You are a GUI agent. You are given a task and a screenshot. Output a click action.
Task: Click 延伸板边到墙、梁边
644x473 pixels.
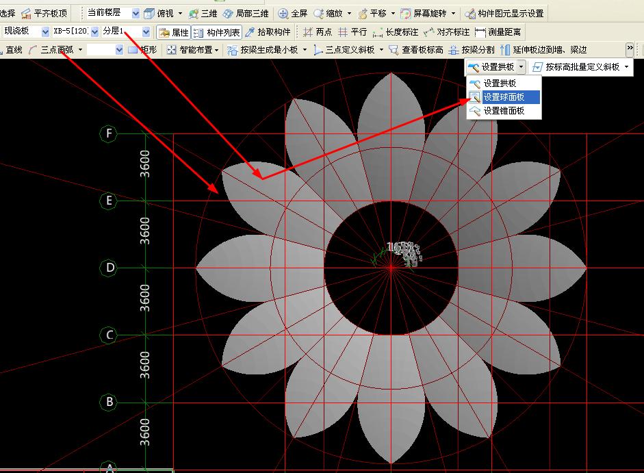[x=544, y=50]
